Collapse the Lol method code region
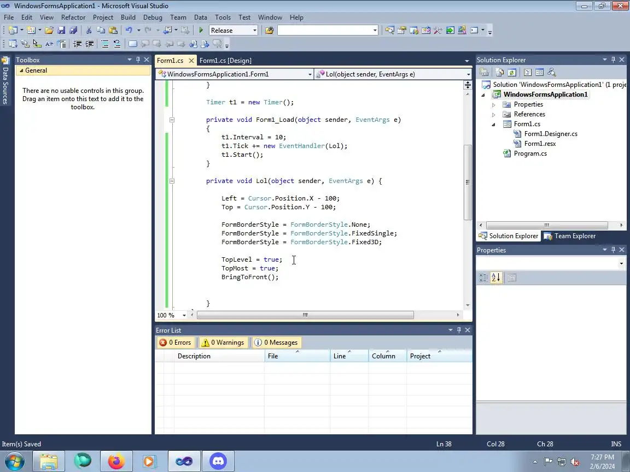The width and height of the screenshot is (630, 472). tap(172, 181)
